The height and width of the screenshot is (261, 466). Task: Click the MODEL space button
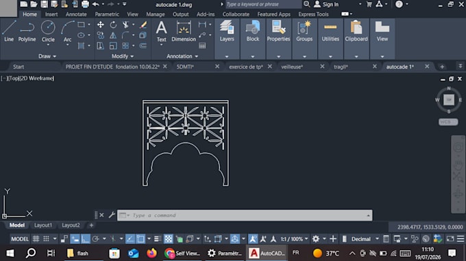coord(20,238)
